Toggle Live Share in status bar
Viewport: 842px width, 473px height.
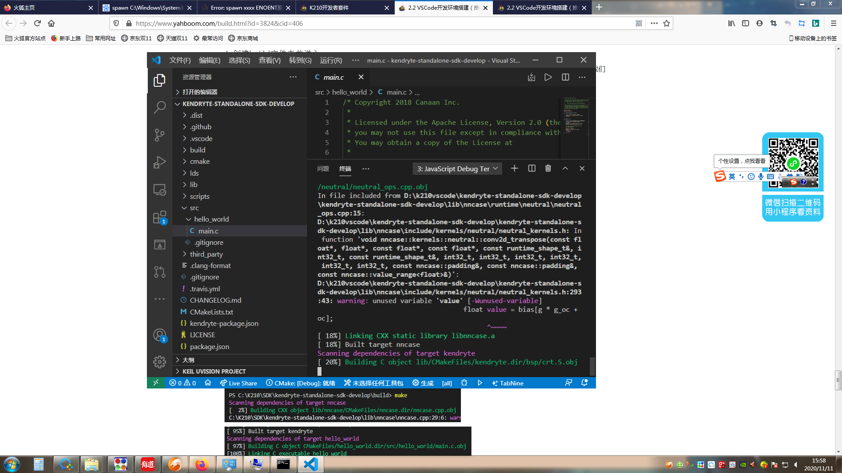[239, 383]
